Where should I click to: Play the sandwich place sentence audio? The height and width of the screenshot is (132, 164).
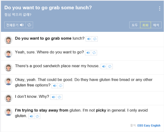tap(104, 66)
